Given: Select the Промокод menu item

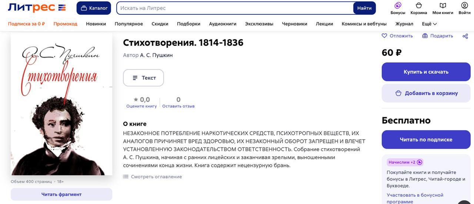Looking at the screenshot, I should click(x=65, y=24).
